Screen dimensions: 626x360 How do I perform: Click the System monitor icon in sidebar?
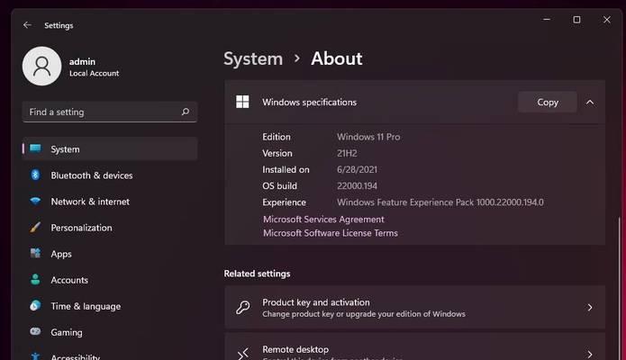tap(35, 148)
